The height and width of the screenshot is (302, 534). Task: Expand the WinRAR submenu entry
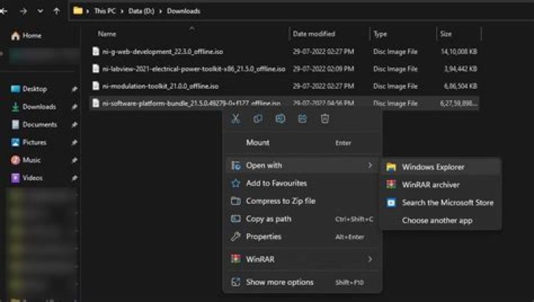tap(302, 259)
